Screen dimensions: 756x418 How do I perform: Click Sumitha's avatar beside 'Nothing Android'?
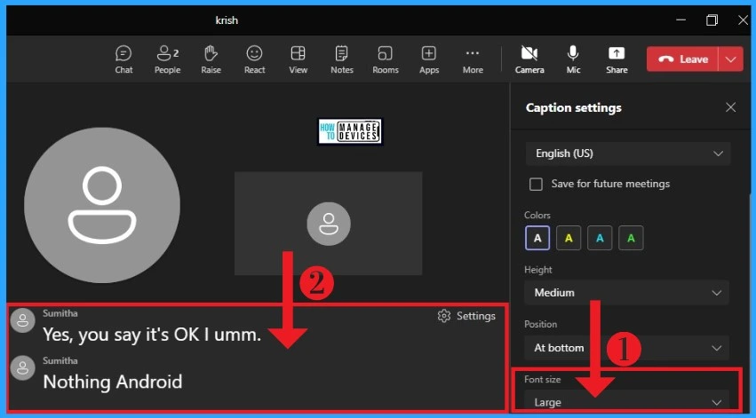(x=23, y=368)
